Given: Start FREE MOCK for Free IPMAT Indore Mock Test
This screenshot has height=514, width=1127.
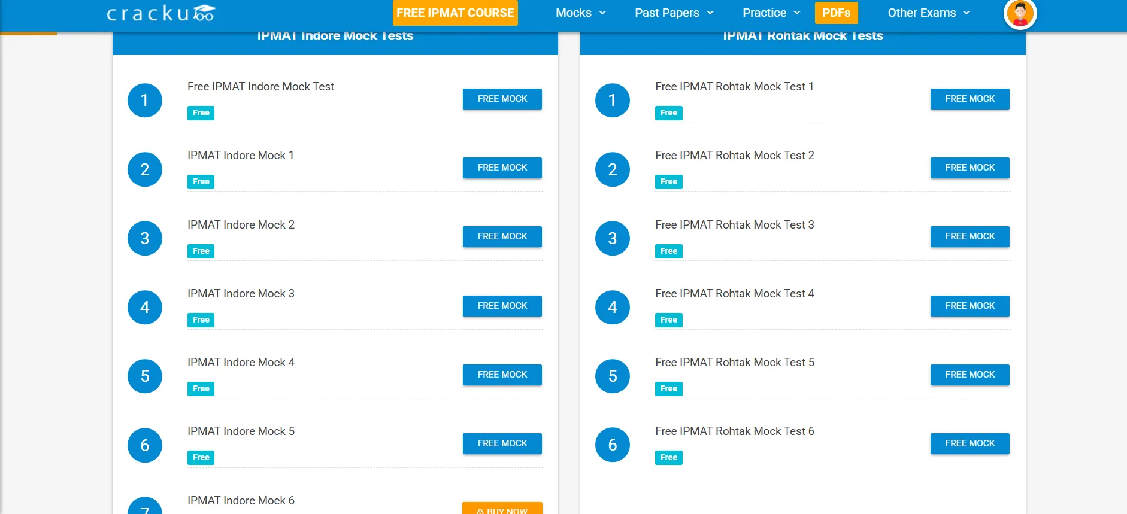Looking at the screenshot, I should point(502,99).
